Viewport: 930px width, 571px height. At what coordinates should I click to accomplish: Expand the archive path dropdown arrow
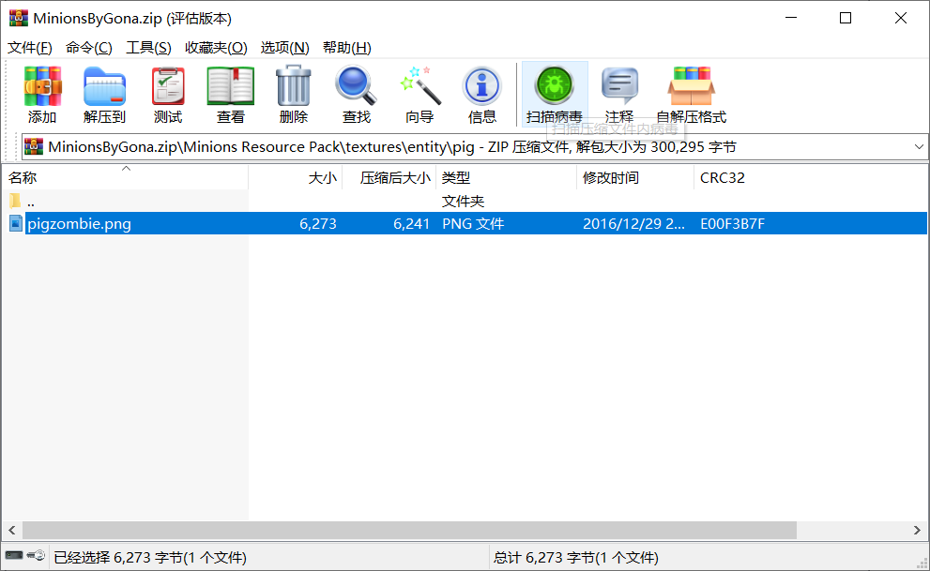click(x=918, y=147)
